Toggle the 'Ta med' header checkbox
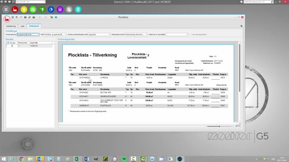The width and height of the screenshot is (289, 162). (8, 43)
